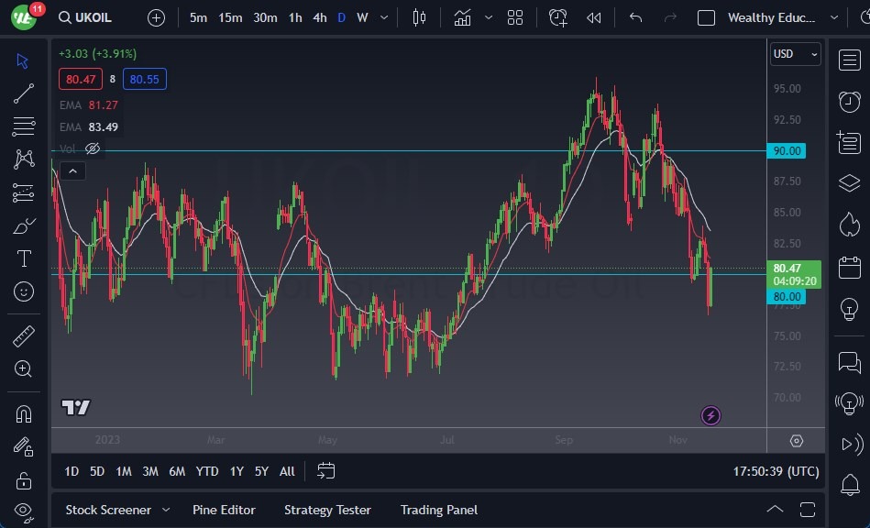870x528 pixels.
Task: Activate the Zoom In tool
Action: click(x=22, y=369)
